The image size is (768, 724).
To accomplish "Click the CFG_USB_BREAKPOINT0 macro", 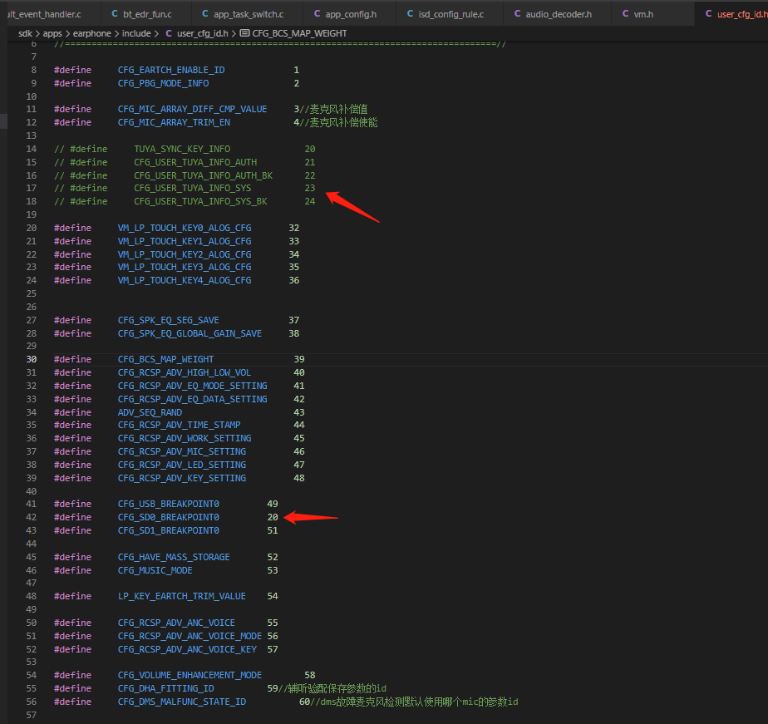I will [x=169, y=504].
